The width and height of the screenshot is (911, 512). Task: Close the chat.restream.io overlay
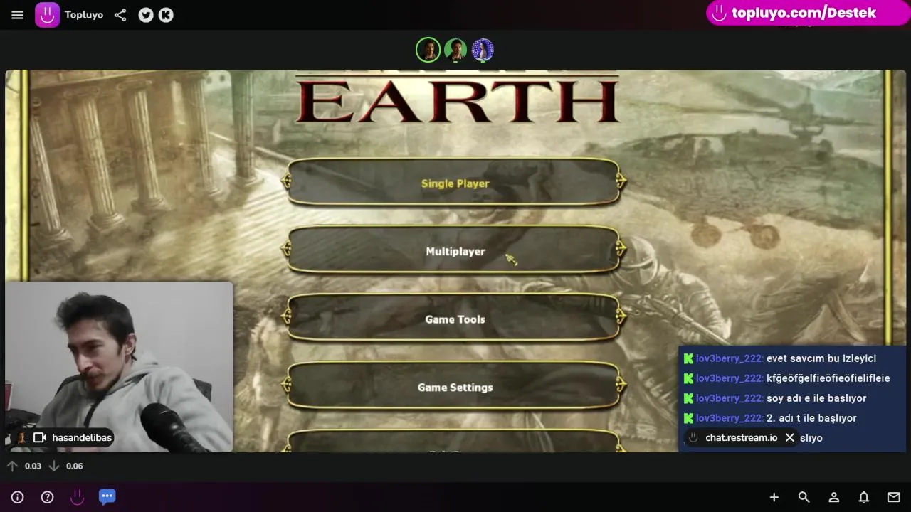pyautogui.click(x=789, y=438)
